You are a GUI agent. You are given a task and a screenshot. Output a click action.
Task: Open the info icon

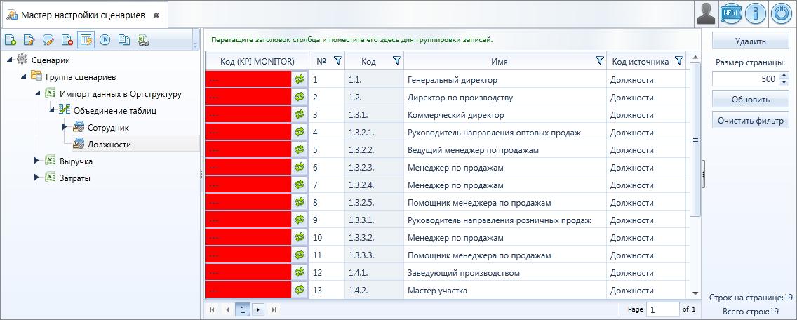coord(756,14)
